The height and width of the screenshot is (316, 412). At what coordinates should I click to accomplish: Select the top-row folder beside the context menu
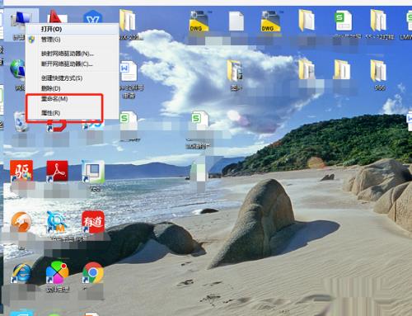pyautogui.click(x=128, y=21)
